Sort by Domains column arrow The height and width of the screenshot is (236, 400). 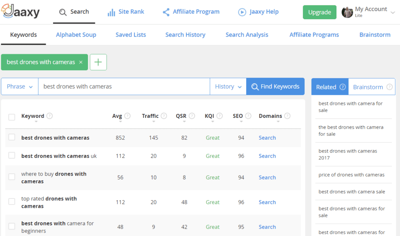pos(278,122)
